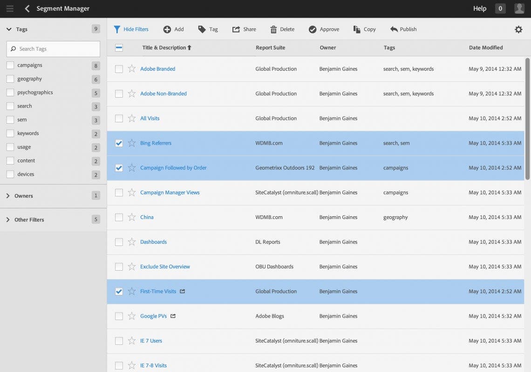
Task: Expand the Other Filters section
Action: [8, 219]
